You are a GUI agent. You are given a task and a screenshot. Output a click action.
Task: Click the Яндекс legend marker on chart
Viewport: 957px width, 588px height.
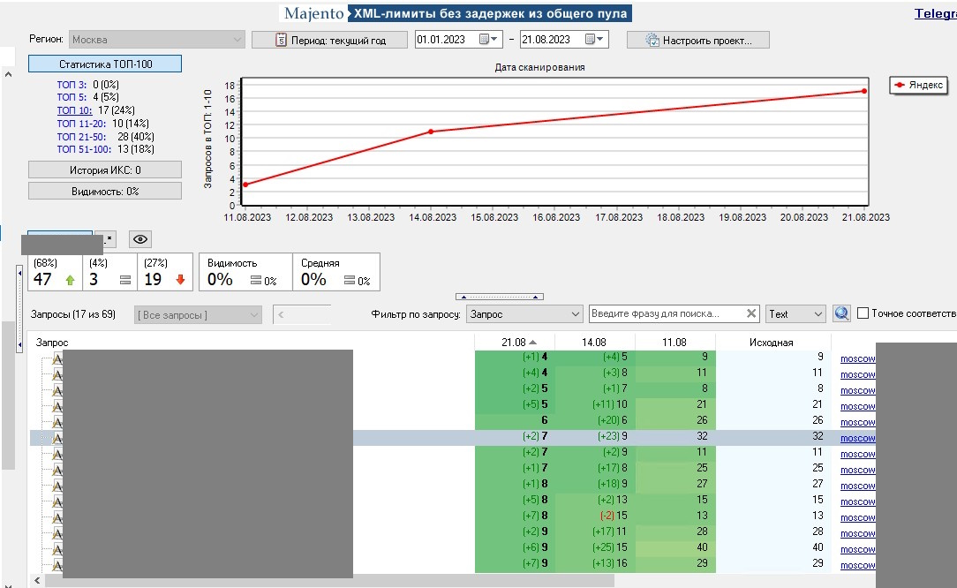click(x=901, y=86)
